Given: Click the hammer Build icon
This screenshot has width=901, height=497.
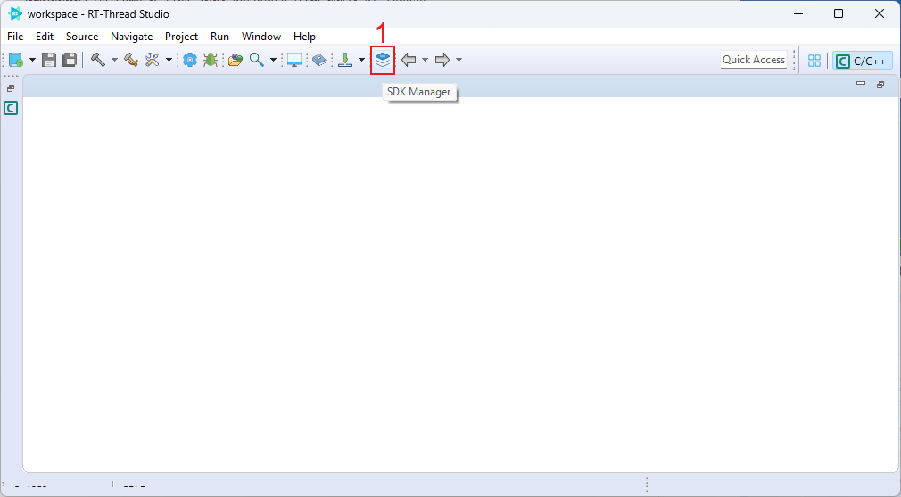Looking at the screenshot, I should click(97, 60).
